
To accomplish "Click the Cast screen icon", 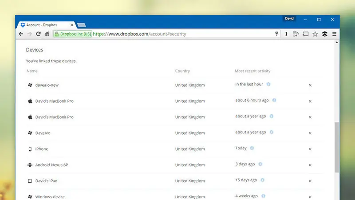I will point(305,34).
